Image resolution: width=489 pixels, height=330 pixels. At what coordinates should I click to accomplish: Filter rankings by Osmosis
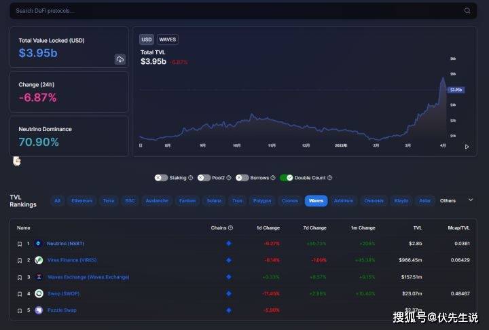point(374,200)
